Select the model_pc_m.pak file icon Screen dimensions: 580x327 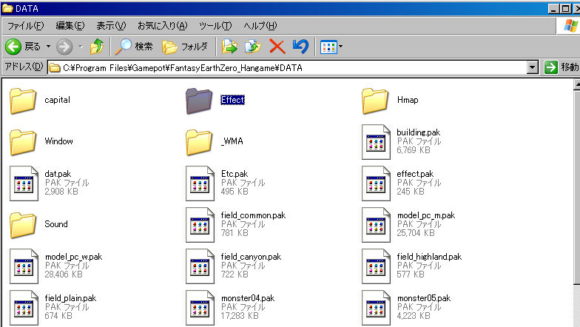tap(376, 225)
